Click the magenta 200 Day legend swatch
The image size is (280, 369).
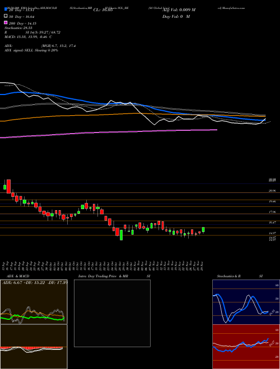tap(6, 22)
